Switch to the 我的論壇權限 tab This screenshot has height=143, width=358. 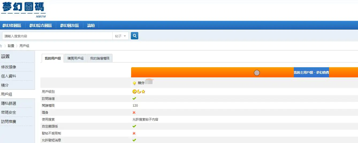[x=100, y=58]
